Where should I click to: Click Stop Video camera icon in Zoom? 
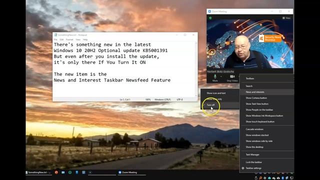click(232, 76)
